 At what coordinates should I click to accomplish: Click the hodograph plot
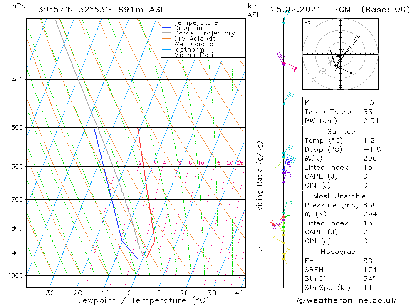pos(340,54)
